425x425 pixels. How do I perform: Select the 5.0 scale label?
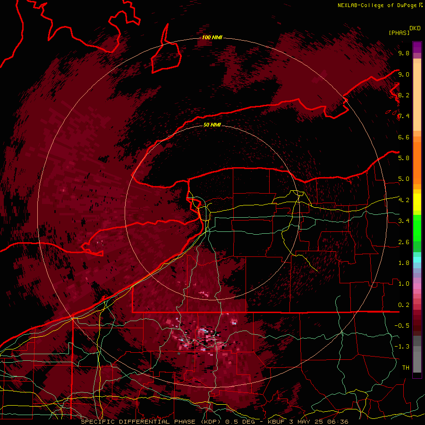(x=404, y=179)
